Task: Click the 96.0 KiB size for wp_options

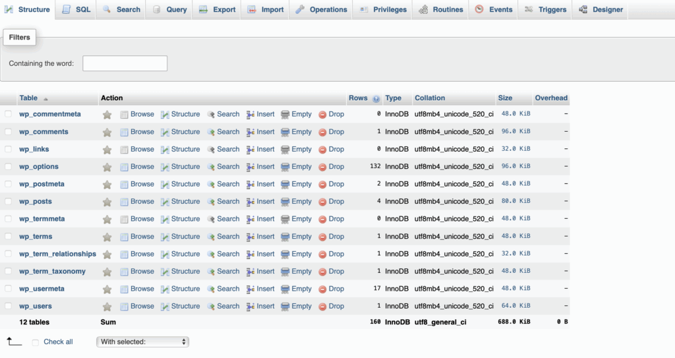Action: (x=515, y=166)
